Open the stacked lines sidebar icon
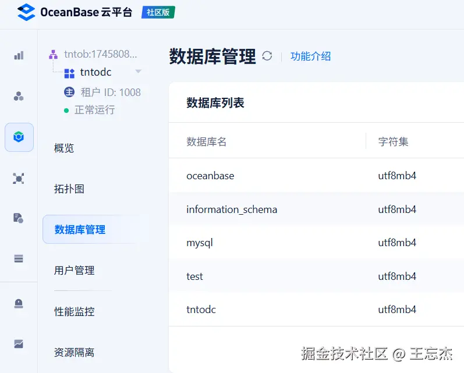Screen dimensions: 464x373 (19, 258)
